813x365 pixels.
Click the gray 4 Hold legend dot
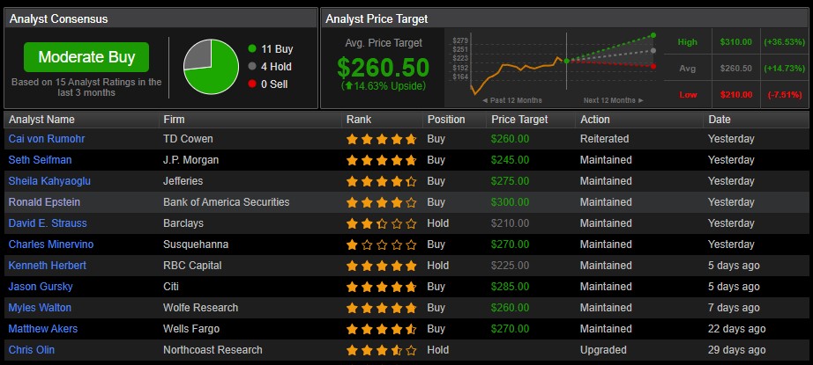252,67
